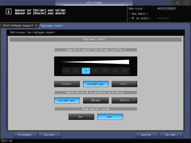Click the Nom admin field
The width and height of the screenshot is (191, 143).
(139, 14)
